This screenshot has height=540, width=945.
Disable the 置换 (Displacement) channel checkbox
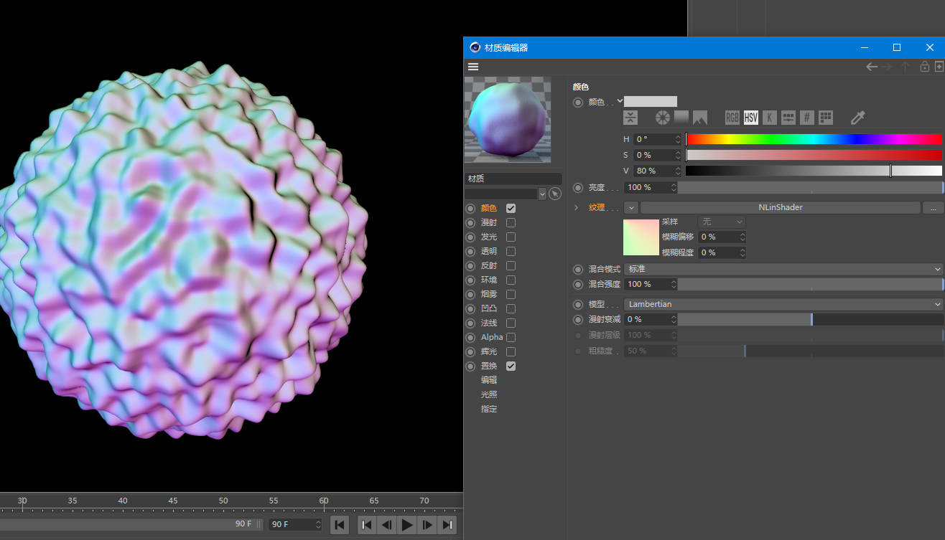pyautogui.click(x=511, y=366)
